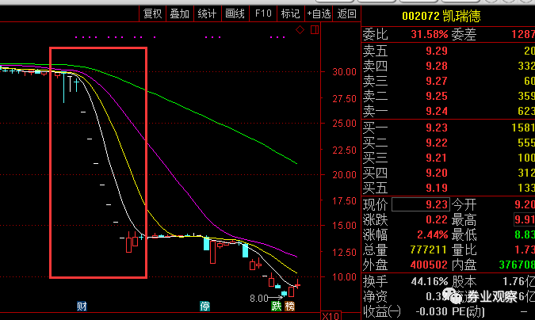Activate the 画线 drawing tool
This screenshot has width=535, height=320.
point(235,13)
